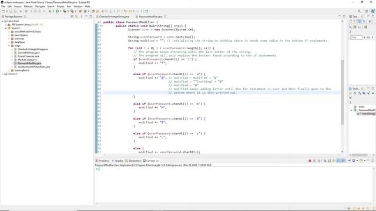Close the PasswordModifier.java editor tab
Screen dimensions: 376x211
click(x=165, y=16)
